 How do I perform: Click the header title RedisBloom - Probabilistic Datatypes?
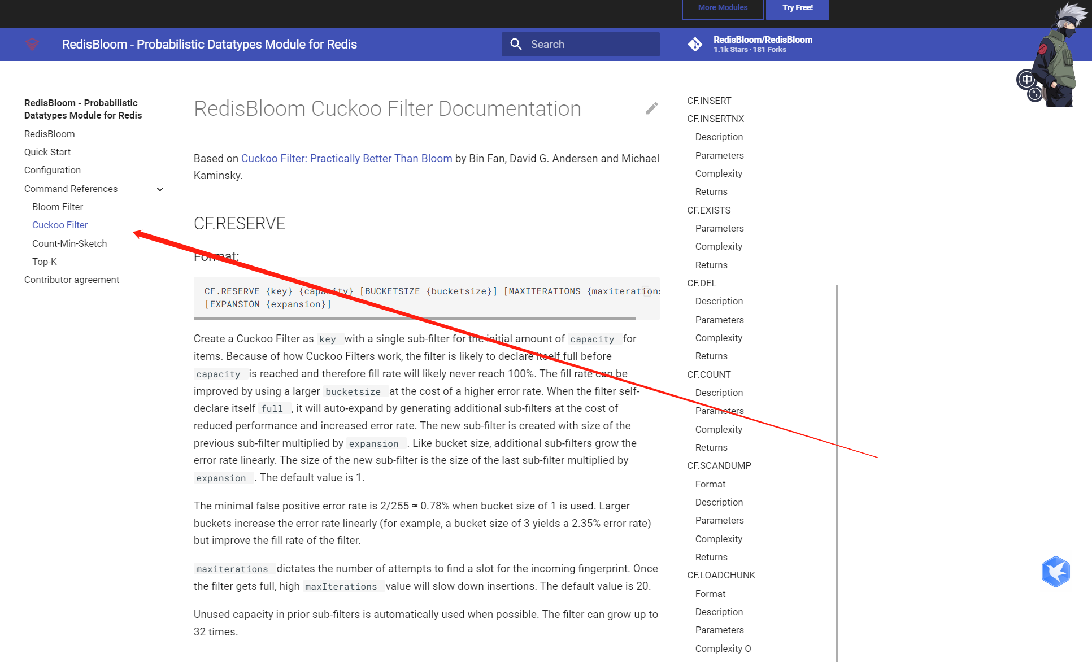(x=210, y=44)
